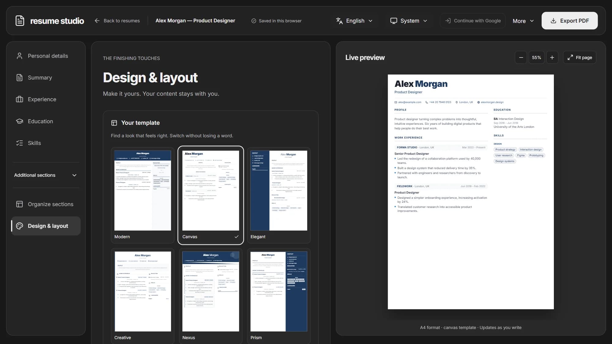Click the back arrow icon before 'Back to resumes'
612x344 pixels.
tap(97, 21)
